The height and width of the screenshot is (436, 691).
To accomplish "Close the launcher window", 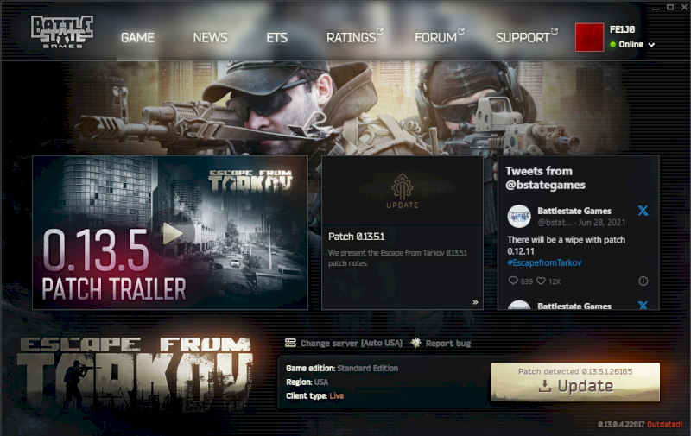I will pyautogui.click(x=684, y=7).
